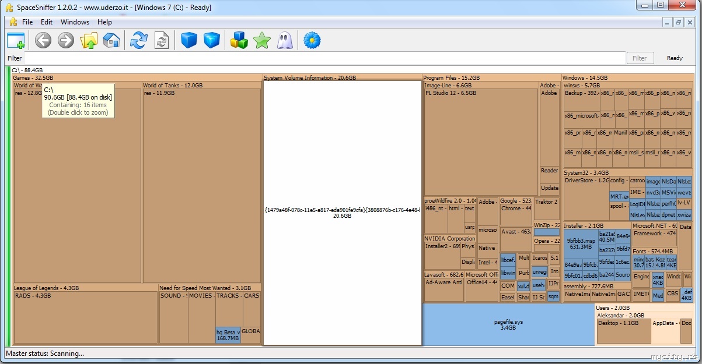Select the MRT.exe file block
702x364 pixels.
tap(620, 197)
